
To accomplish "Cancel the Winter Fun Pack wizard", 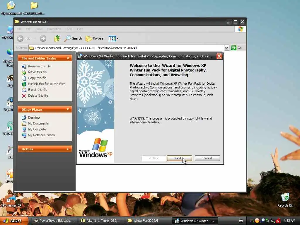I will pos(207,158).
